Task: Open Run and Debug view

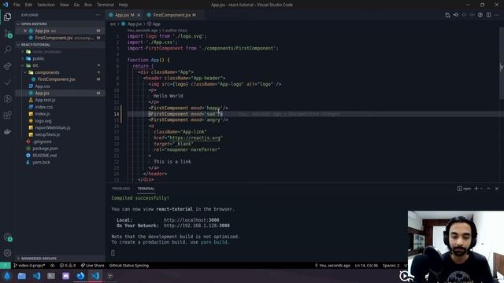Action: point(7,99)
